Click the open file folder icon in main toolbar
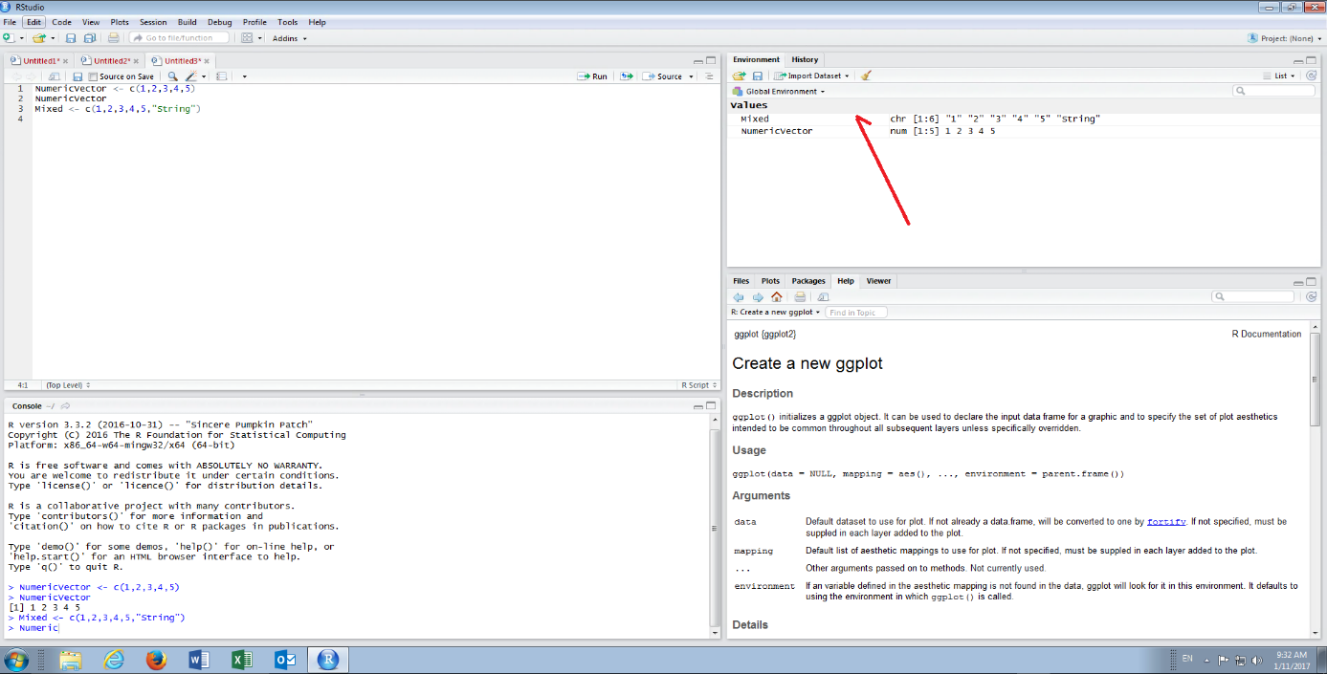 pos(37,38)
